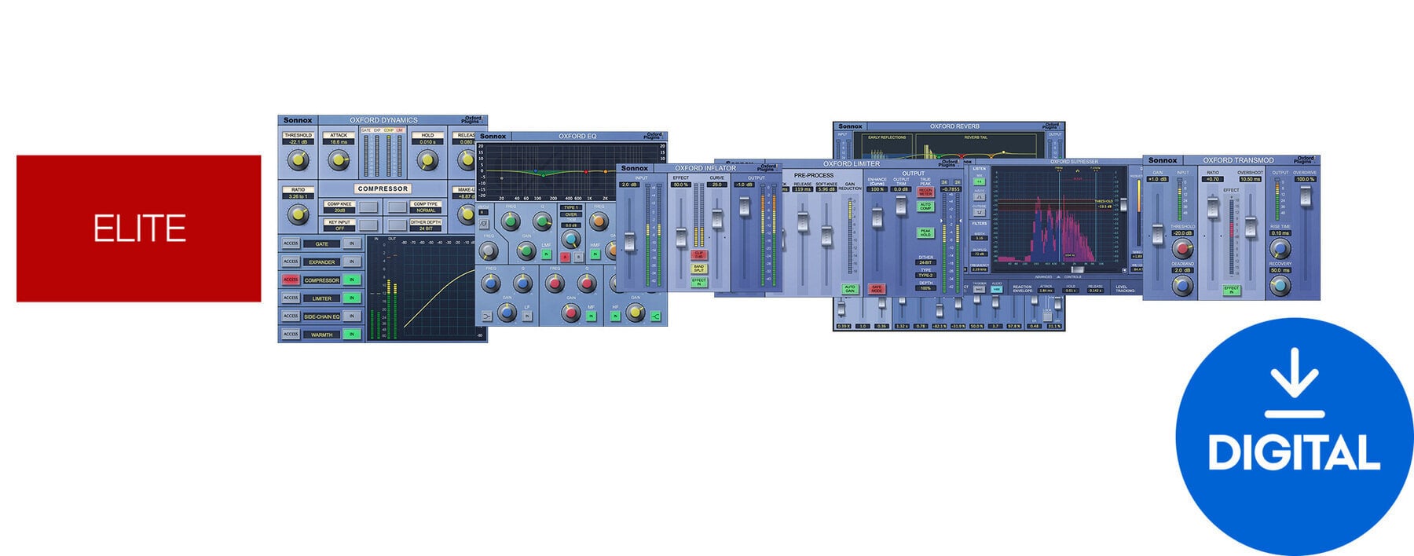Image resolution: width=1414 pixels, height=556 pixels.
Task: Toggle the Warmth IN button in Oxford Dynamics
Action: [x=352, y=334]
